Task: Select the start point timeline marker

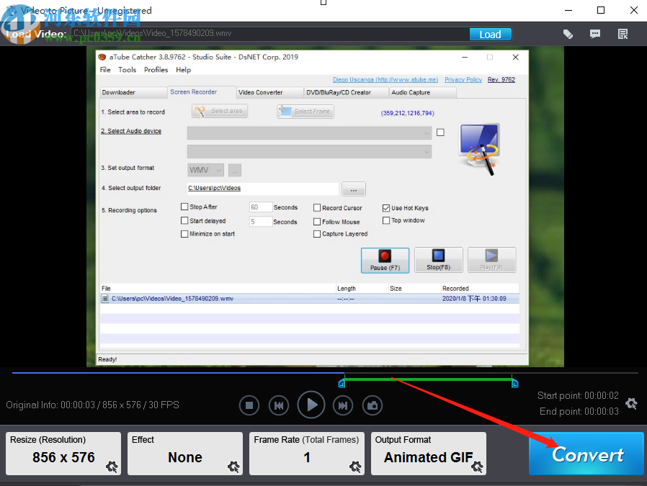Action: [342, 384]
